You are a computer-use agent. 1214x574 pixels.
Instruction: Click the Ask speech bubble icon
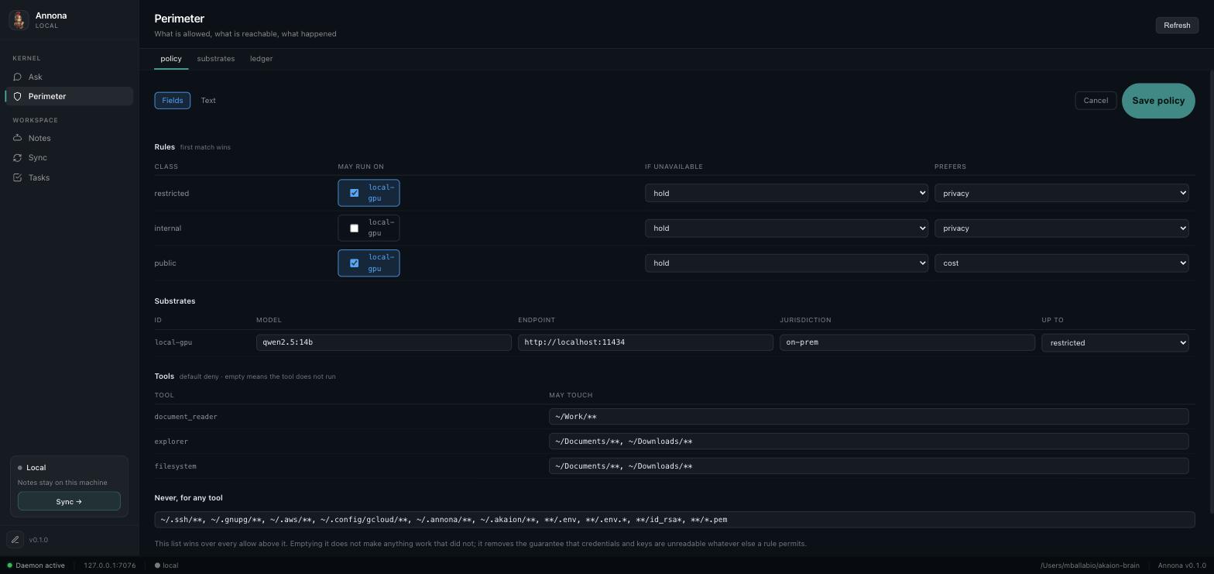point(17,77)
